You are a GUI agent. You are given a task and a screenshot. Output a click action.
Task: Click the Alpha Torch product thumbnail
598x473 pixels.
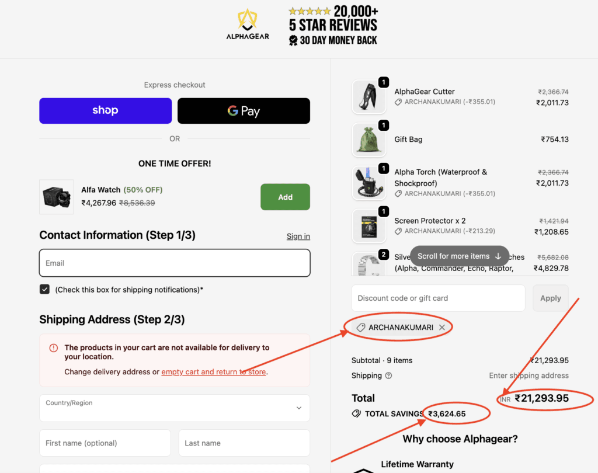[x=370, y=183]
